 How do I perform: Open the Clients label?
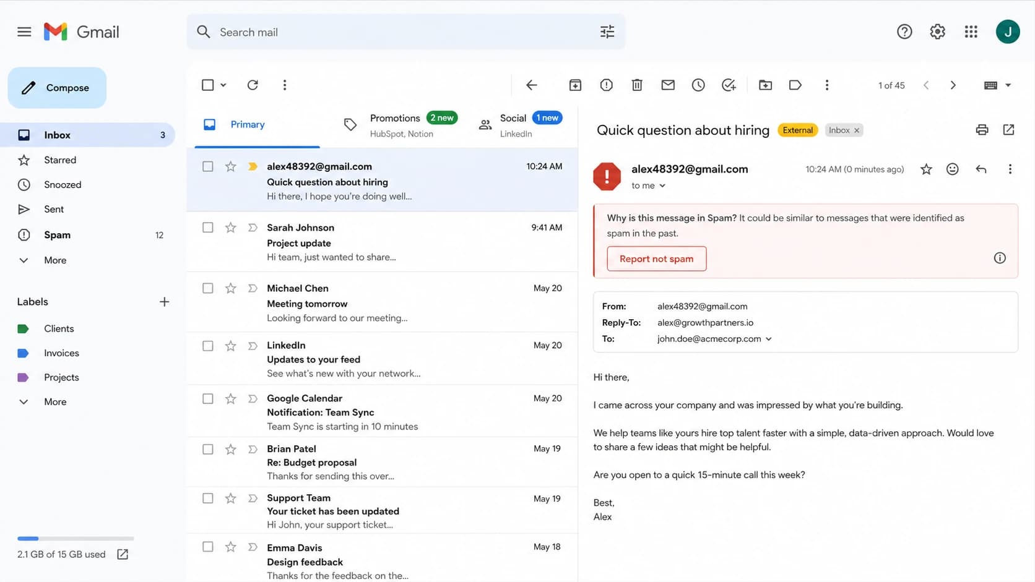coord(59,328)
